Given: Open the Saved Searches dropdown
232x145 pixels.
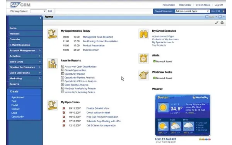Looking at the screenshot, I should pos(208,11).
